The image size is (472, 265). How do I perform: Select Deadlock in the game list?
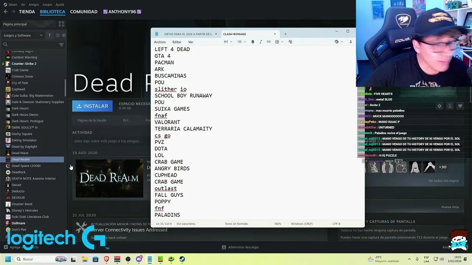(19, 172)
